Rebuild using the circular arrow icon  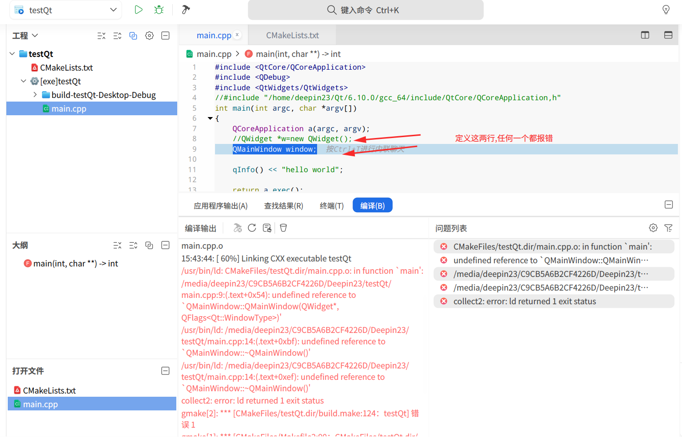click(x=252, y=228)
